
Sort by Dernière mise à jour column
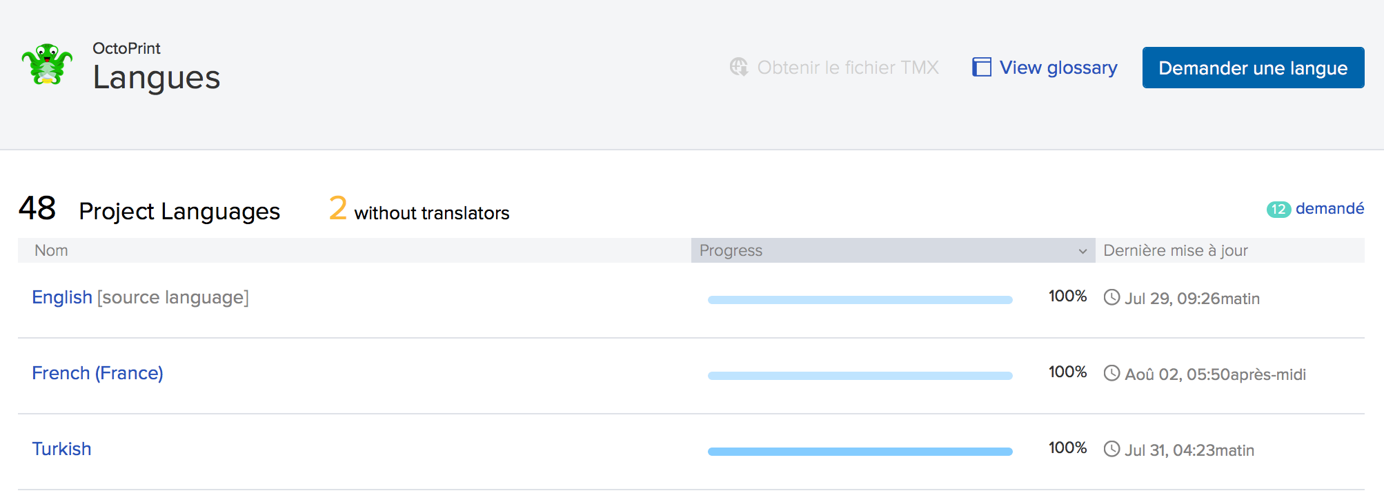(x=1175, y=250)
